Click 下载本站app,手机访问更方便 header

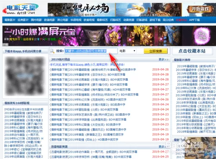[23, 51]
